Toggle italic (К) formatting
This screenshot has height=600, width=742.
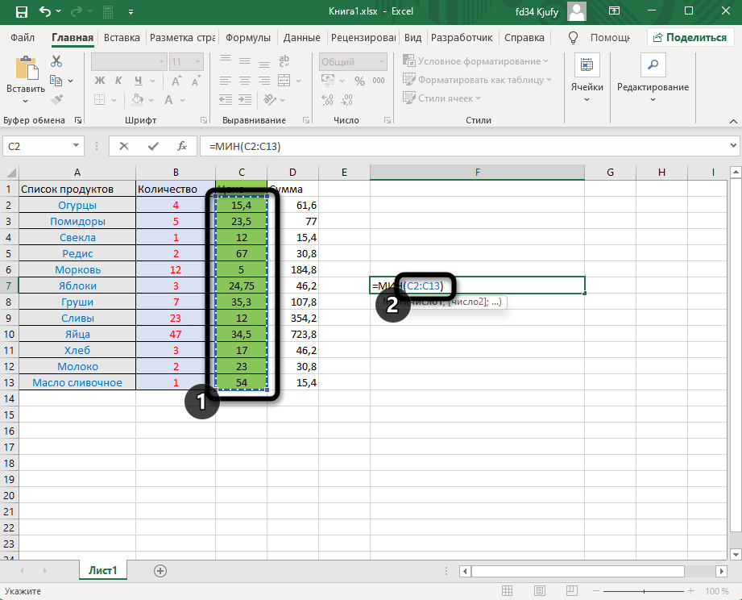click(x=118, y=80)
